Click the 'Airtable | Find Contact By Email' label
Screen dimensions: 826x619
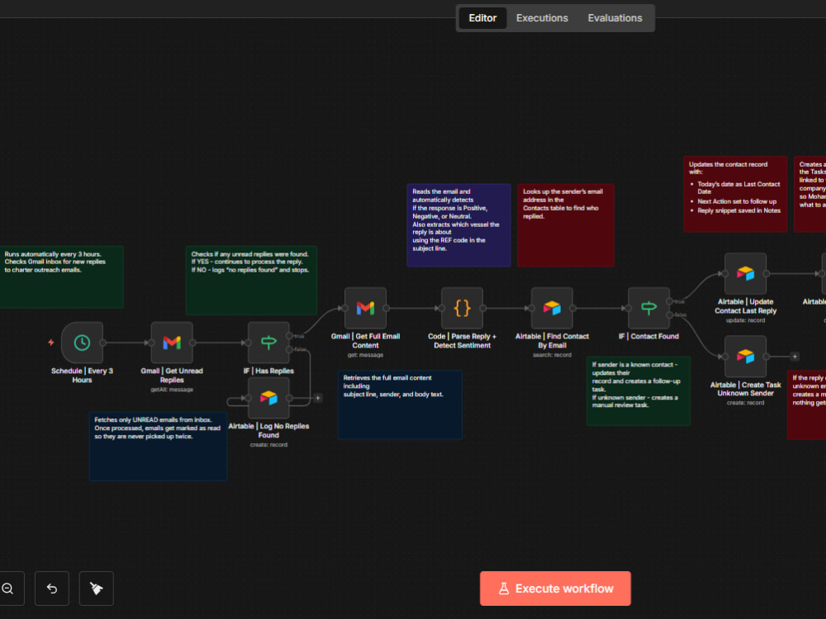(552, 341)
